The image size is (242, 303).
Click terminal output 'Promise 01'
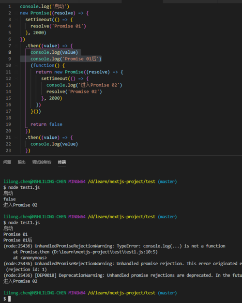point(15,234)
